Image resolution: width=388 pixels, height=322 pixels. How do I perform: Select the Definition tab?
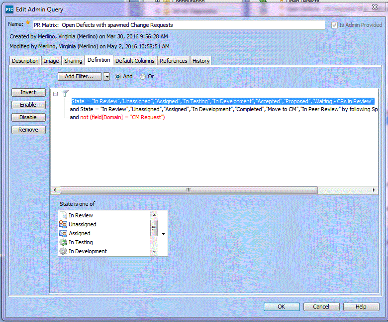click(x=99, y=60)
